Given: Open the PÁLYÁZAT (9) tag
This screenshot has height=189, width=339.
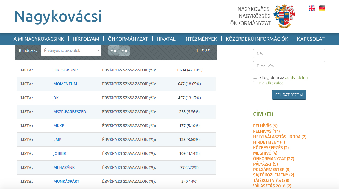Looking at the screenshot, I should pos(266,164).
